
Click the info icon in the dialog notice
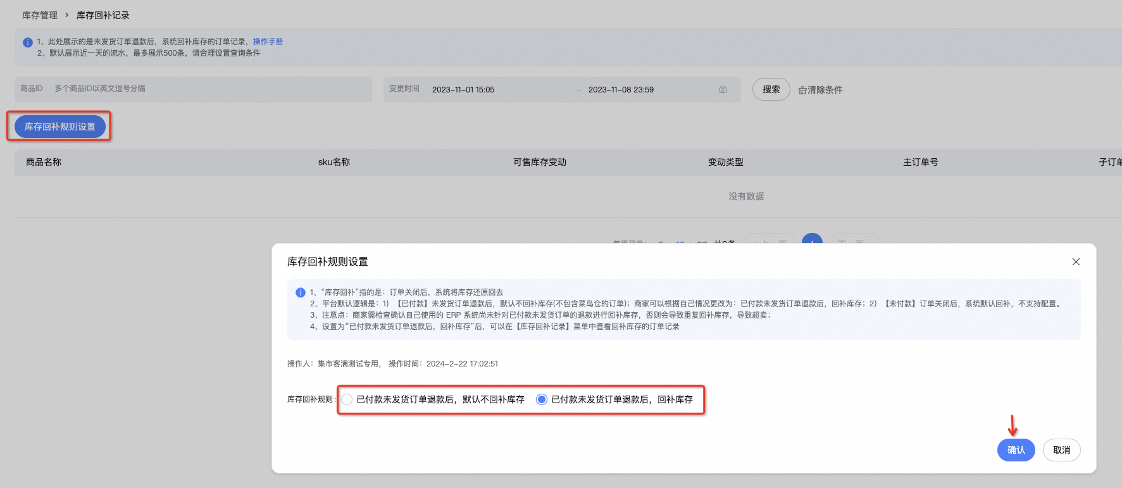pos(301,292)
